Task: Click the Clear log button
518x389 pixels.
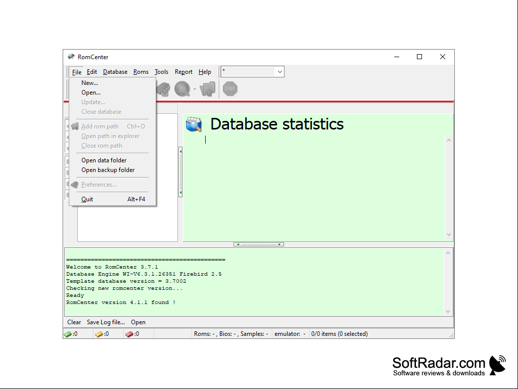Action: [x=74, y=322]
